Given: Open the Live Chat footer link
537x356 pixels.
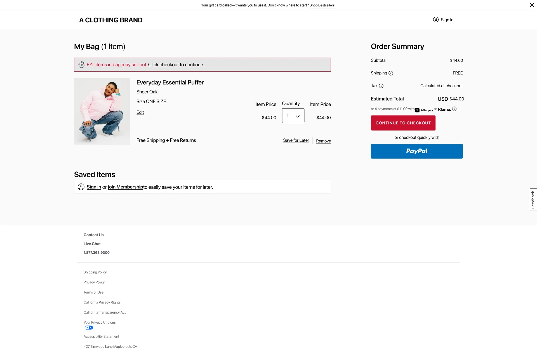Looking at the screenshot, I should 92,244.
